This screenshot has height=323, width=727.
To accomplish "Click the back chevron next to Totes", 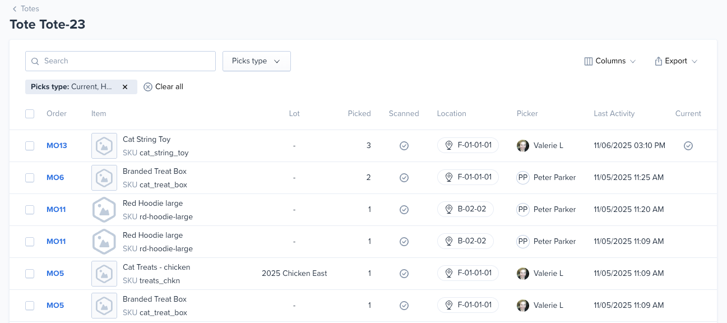I will click(x=15, y=9).
